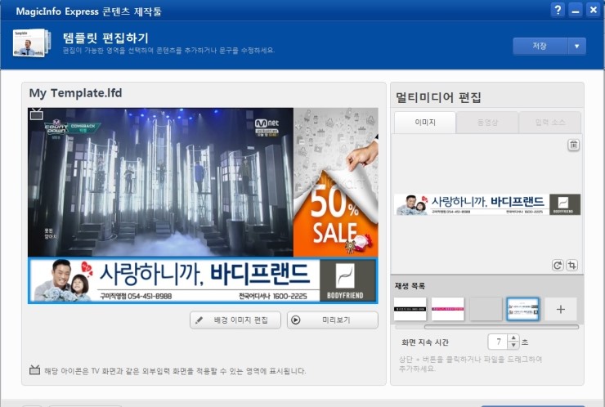Select the 이미지 tab
605x407 pixels.
(x=425, y=123)
